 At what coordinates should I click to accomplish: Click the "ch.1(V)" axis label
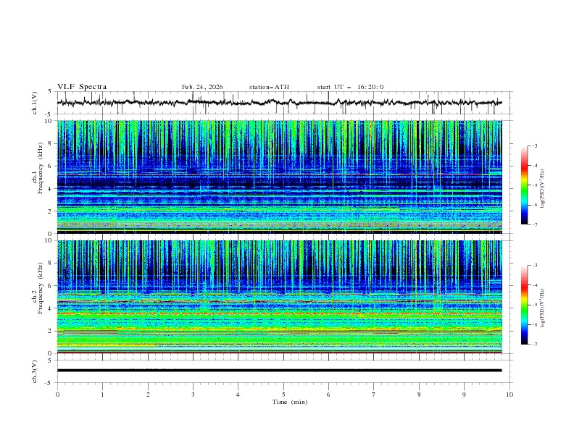pyautogui.click(x=35, y=103)
